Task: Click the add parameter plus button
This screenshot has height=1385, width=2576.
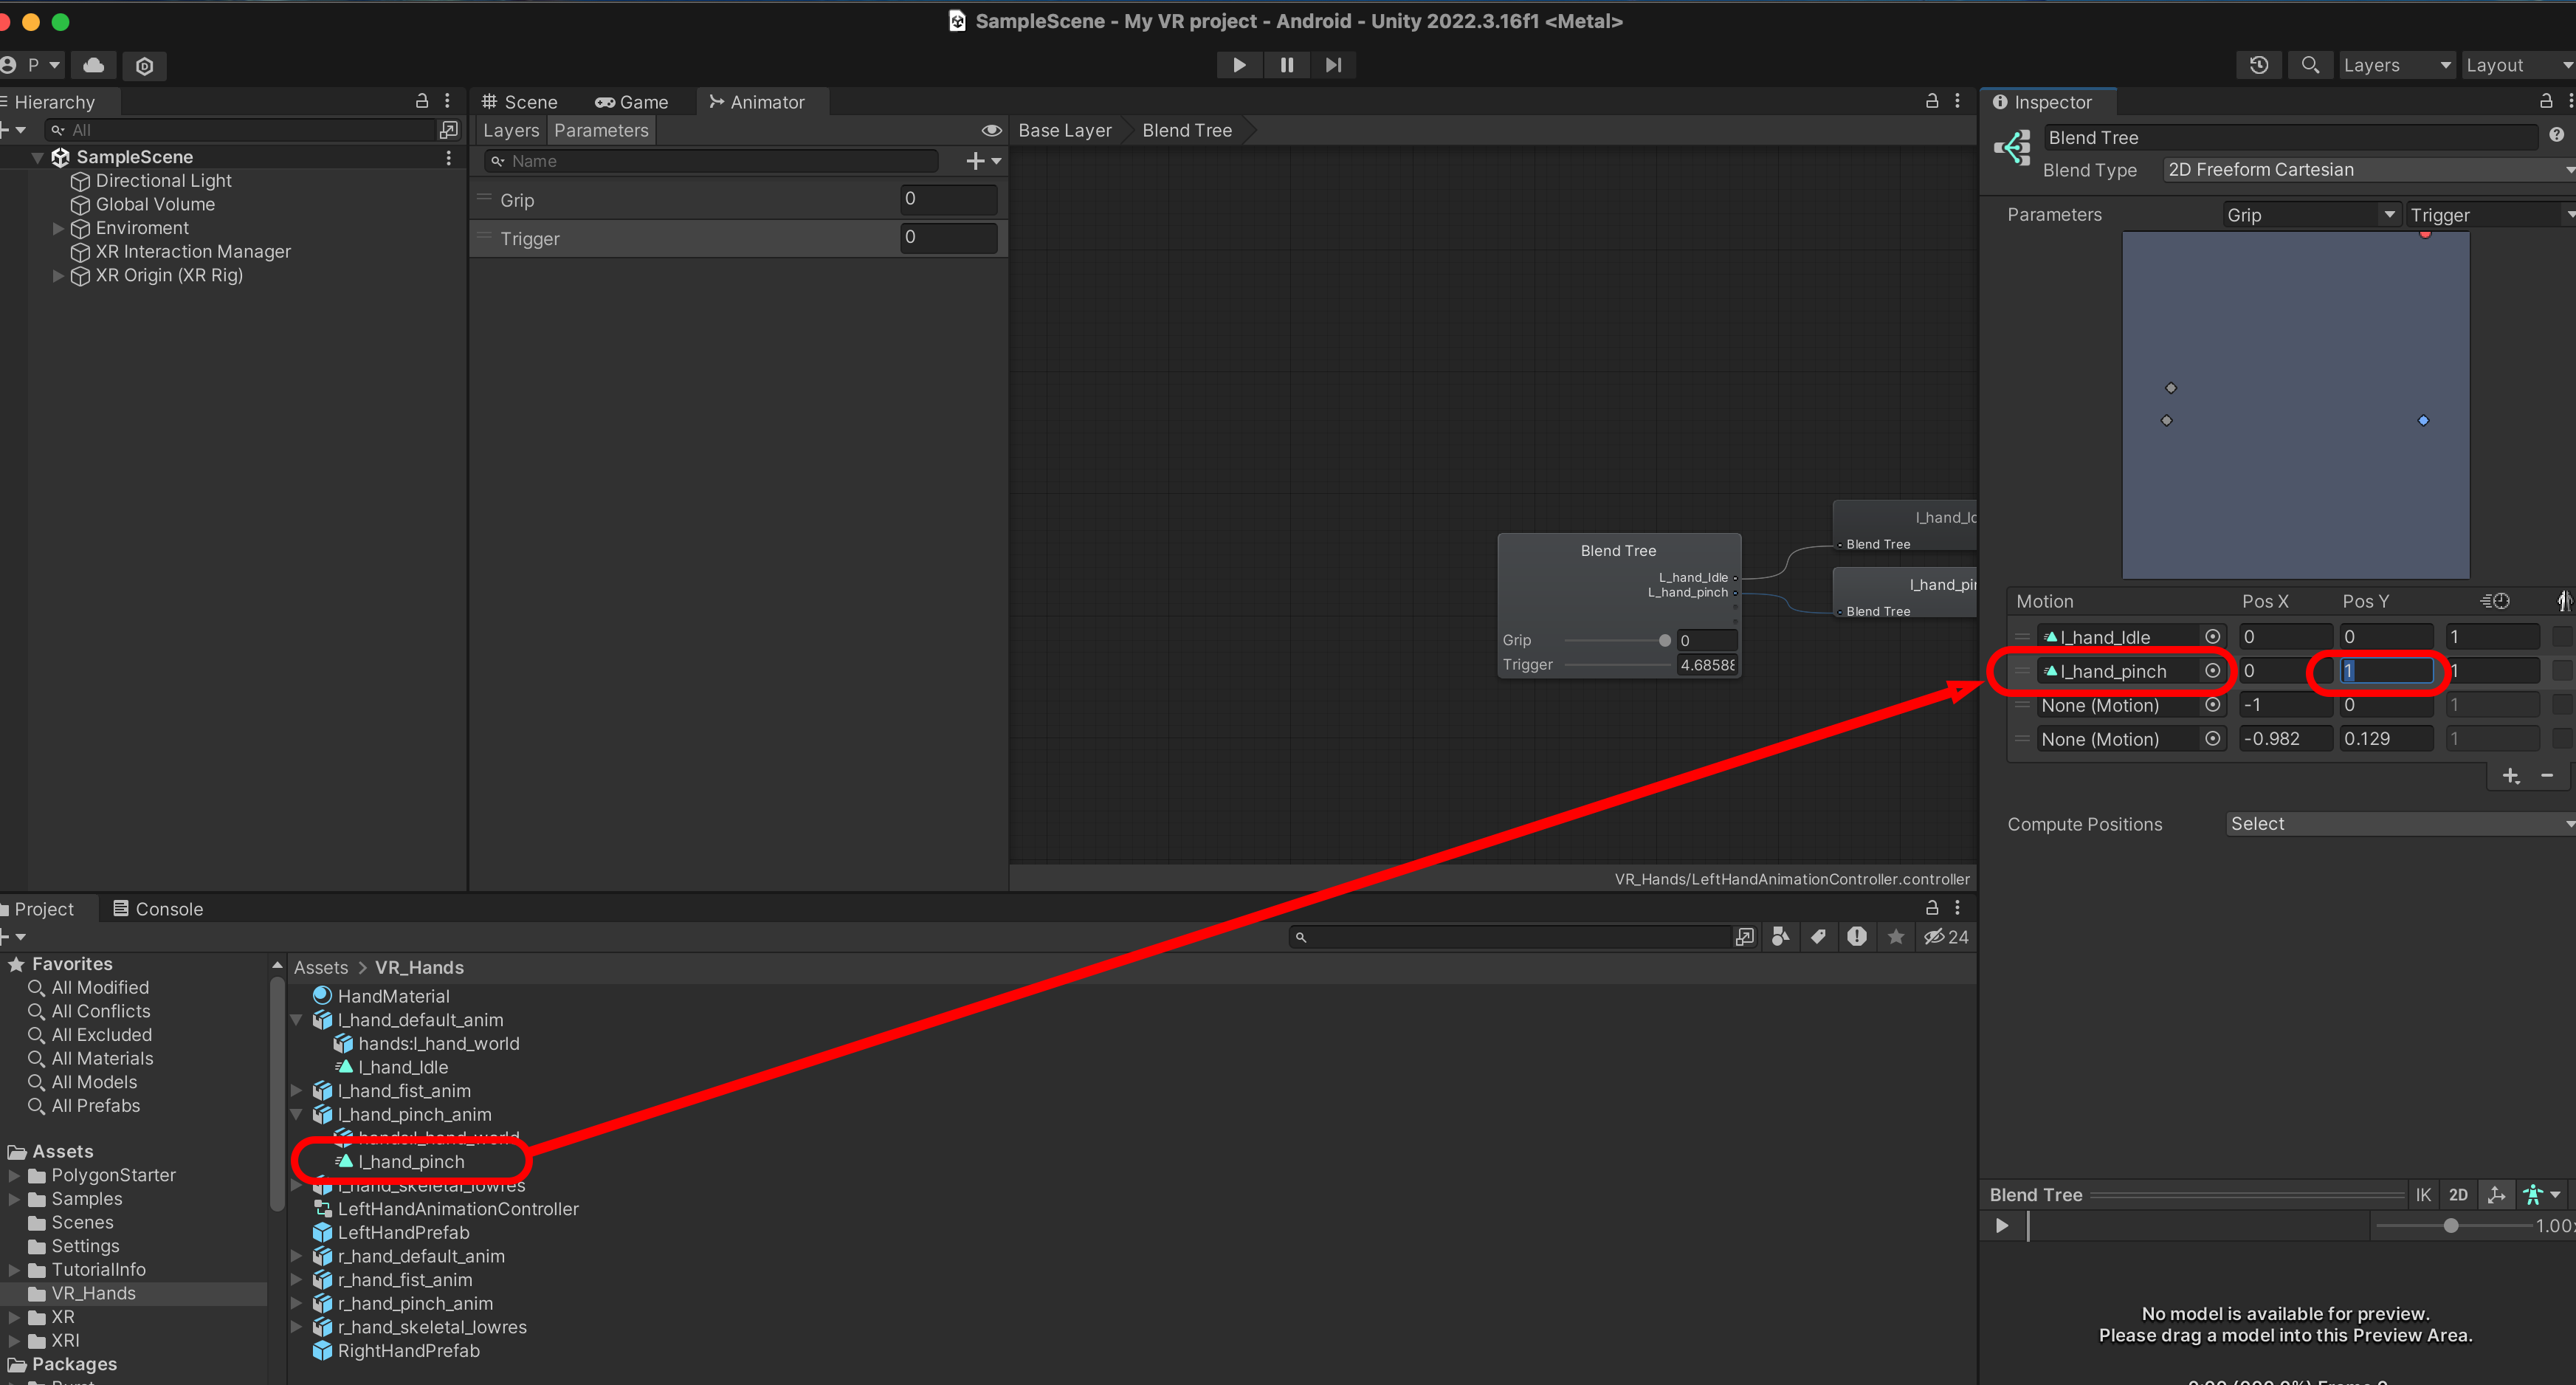Action: tap(976, 161)
